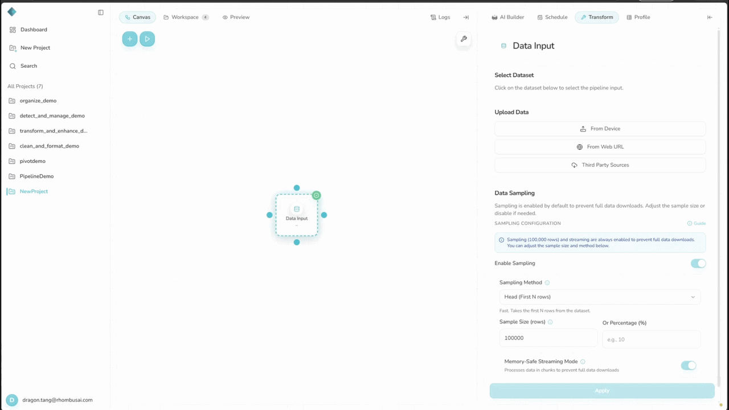
Task: Select the Data Input node on canvas
Action: (x=297, y=215)
